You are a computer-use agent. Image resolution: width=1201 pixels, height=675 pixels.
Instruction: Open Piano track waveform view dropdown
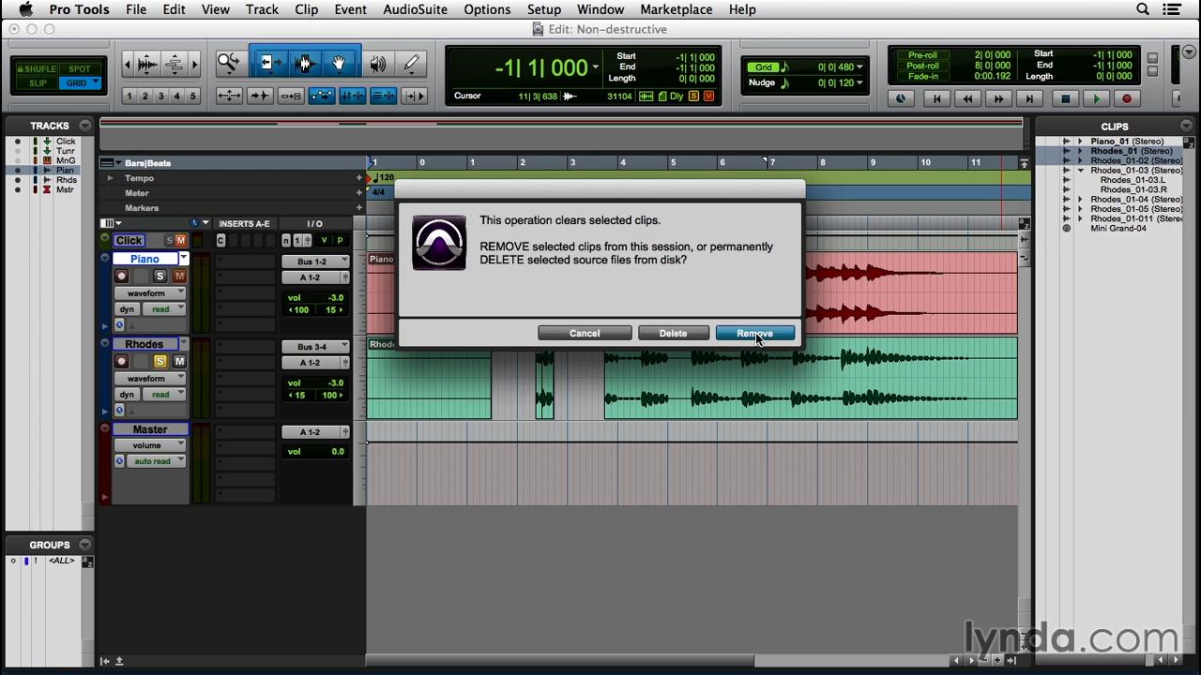(x=150, y=293)
